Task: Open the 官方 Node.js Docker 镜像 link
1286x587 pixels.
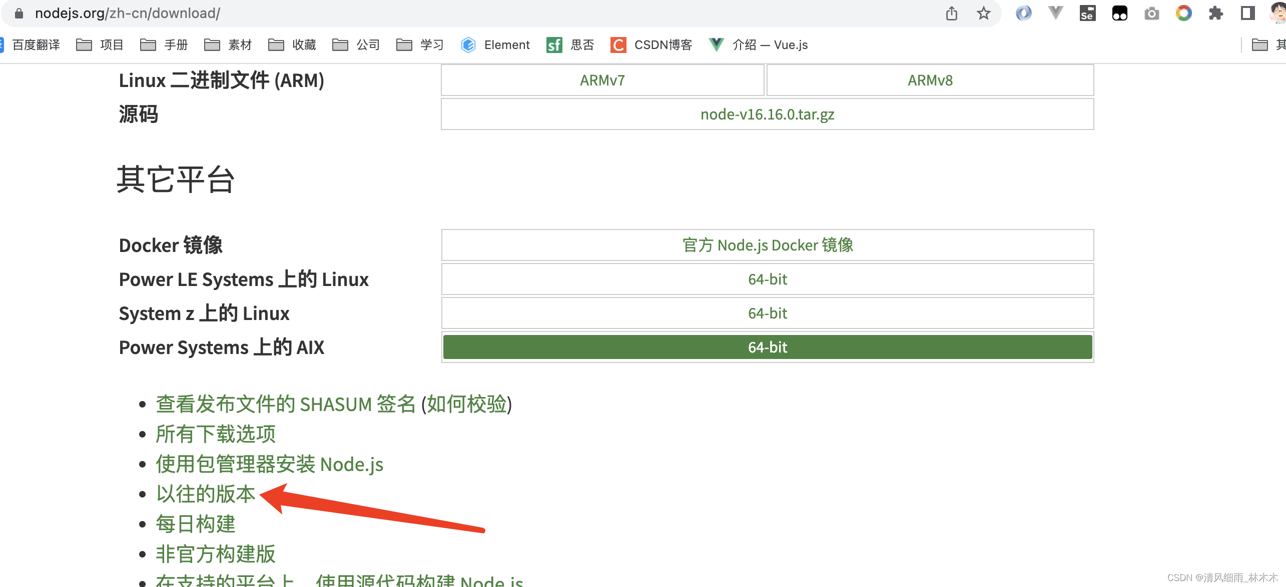Action: click(x=767, y=245)
